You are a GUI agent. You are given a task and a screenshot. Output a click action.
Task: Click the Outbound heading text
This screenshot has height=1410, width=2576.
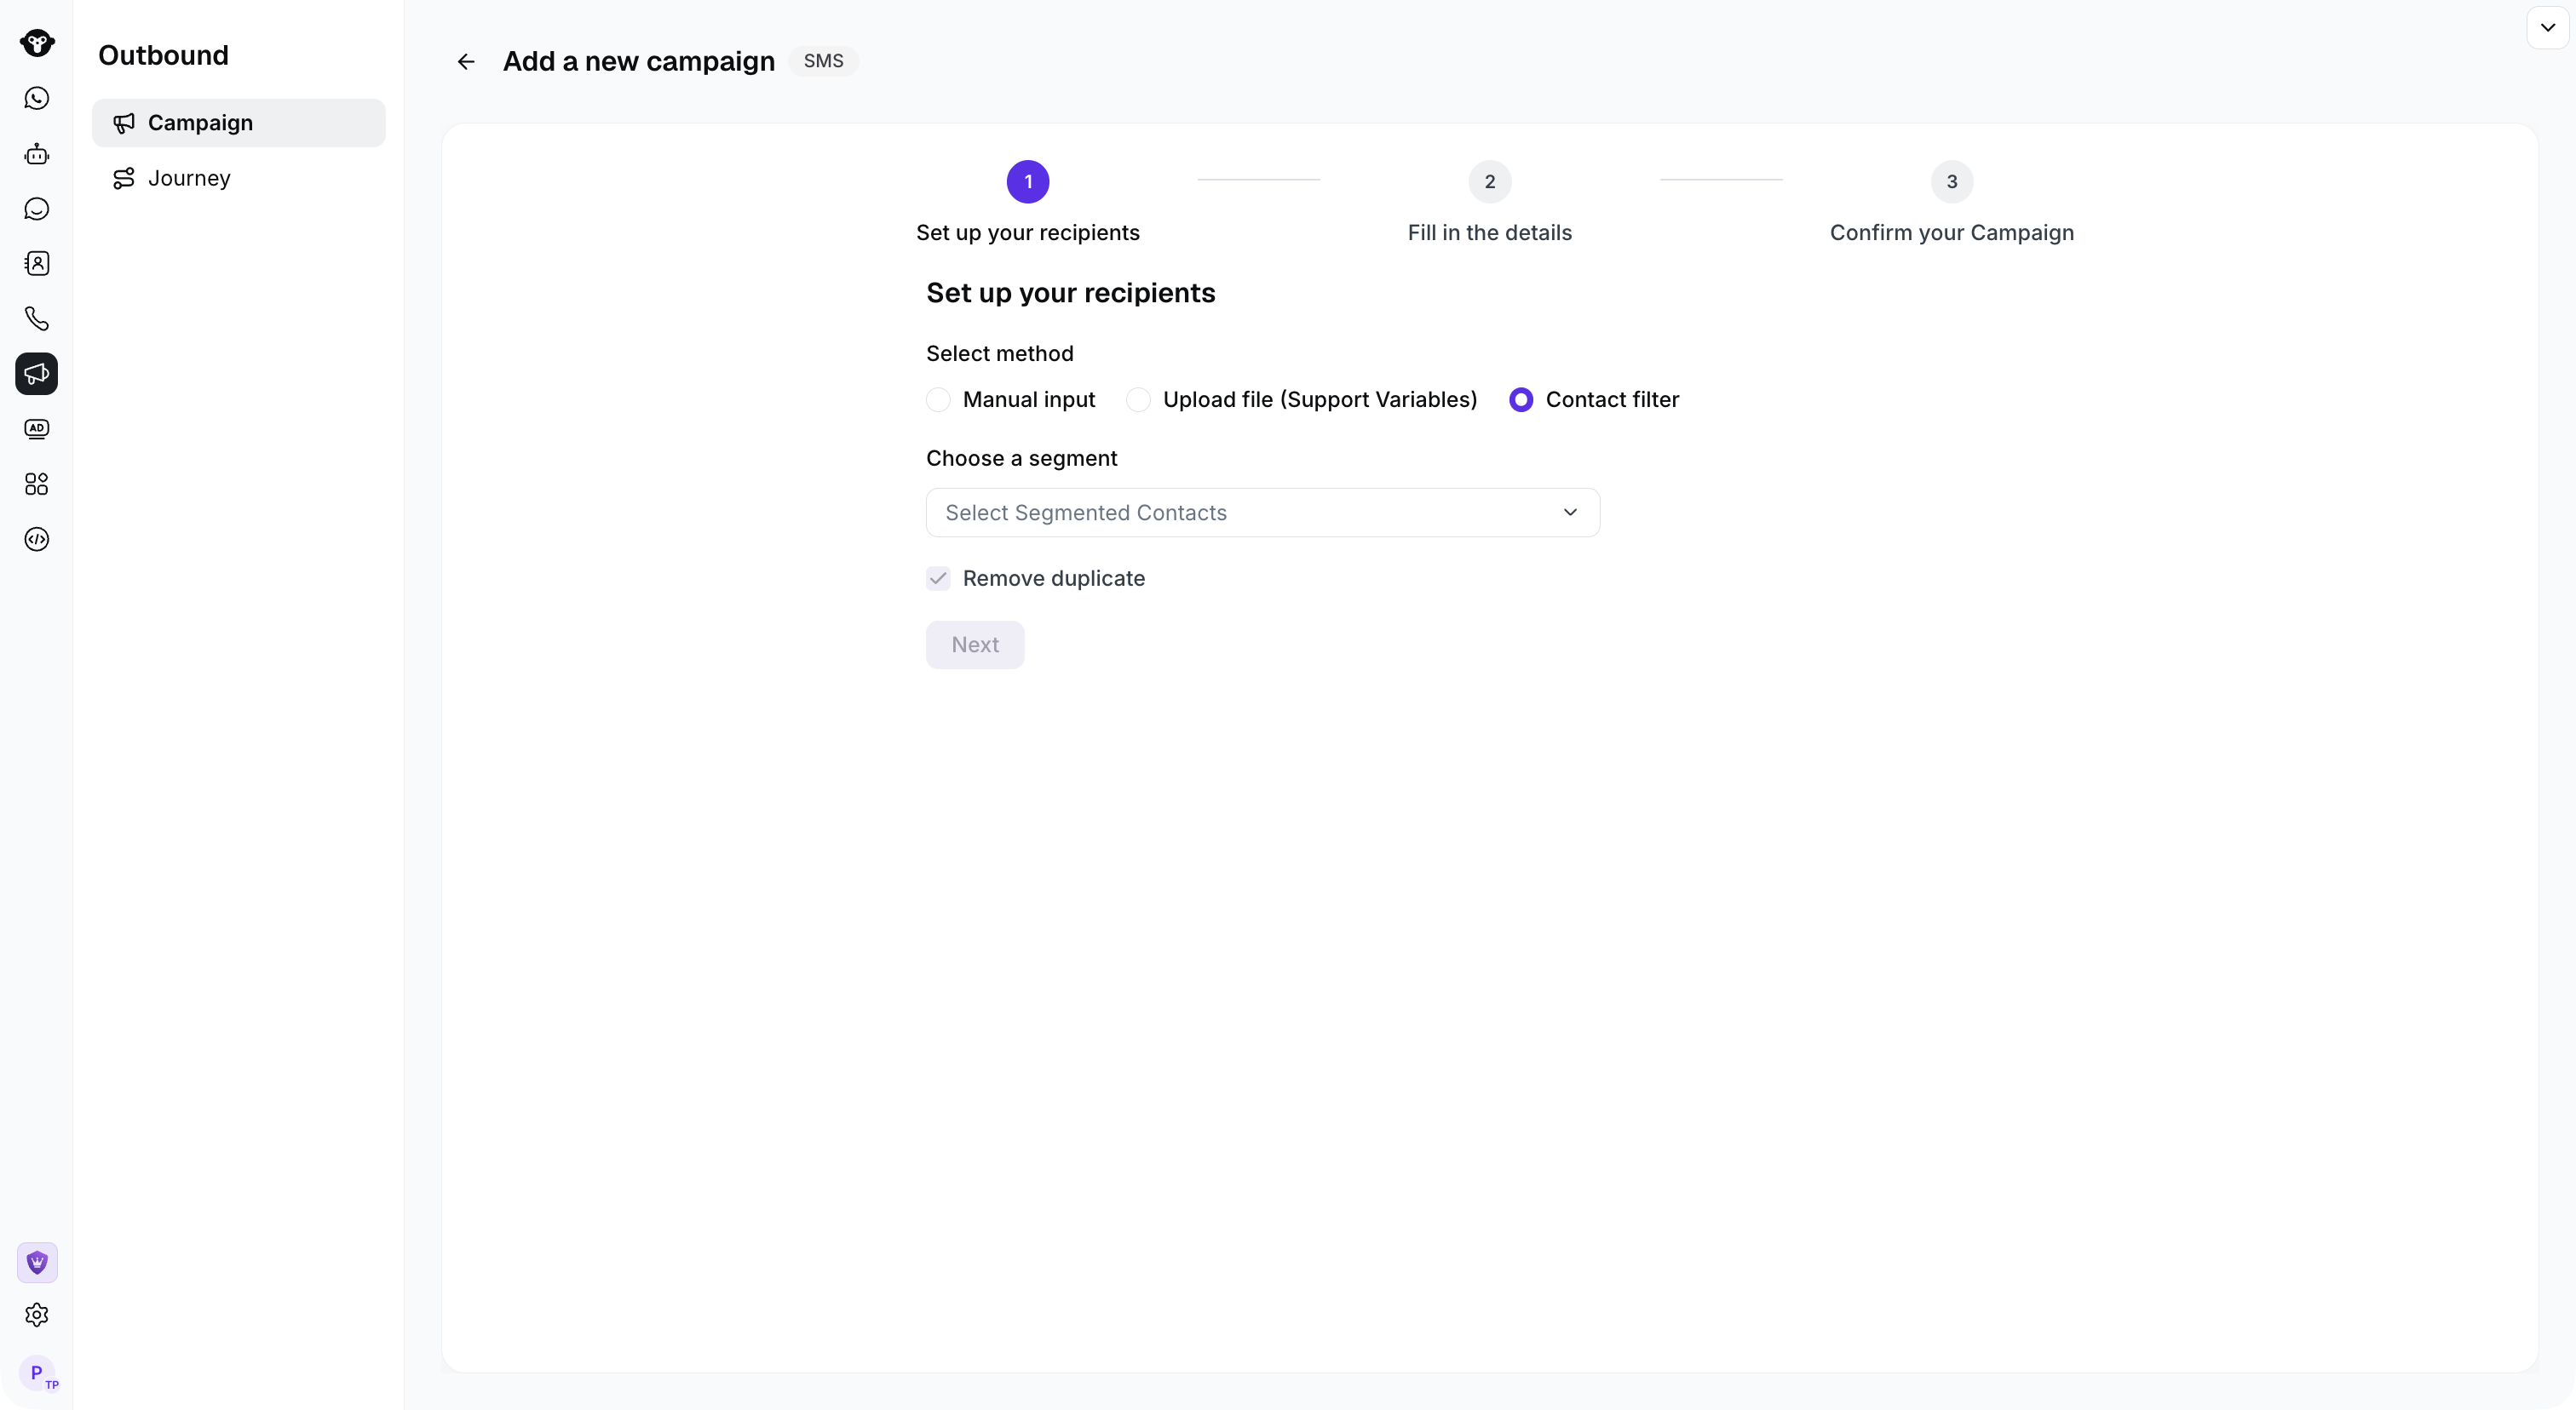click(163, 55)
